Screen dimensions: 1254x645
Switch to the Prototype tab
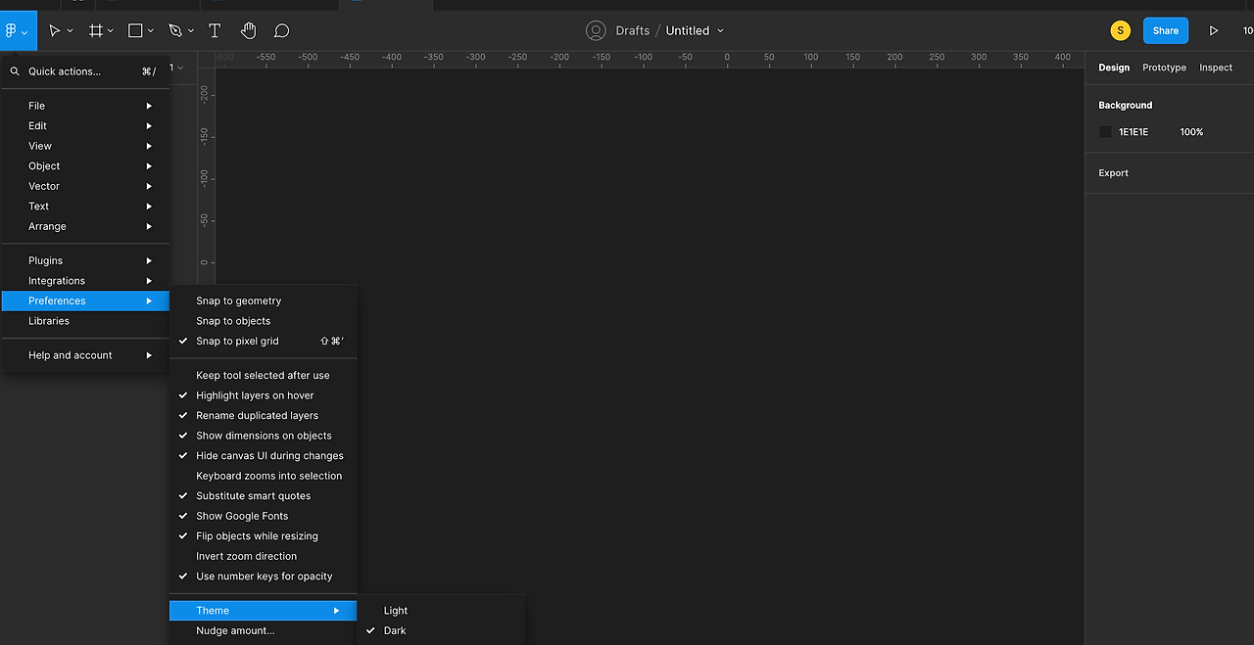[1164, 68]
